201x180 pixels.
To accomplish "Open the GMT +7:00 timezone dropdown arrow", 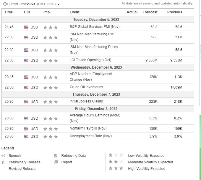I will [x=59, y=4].
